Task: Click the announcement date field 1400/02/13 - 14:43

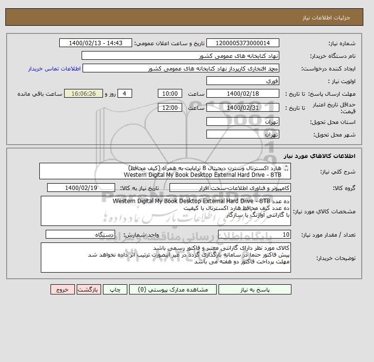Action: tap(95, 43)
